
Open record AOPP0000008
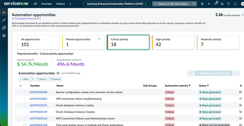(x=39, y=92)
